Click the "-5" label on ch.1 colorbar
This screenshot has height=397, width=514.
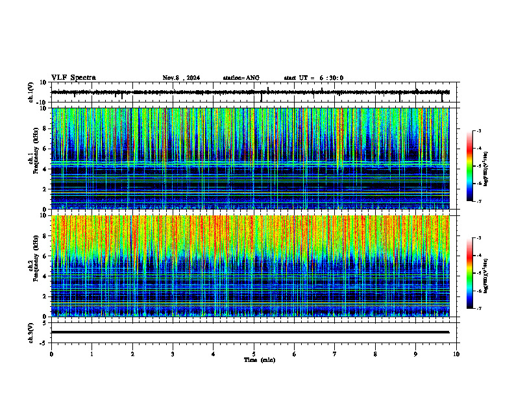pyautogui.click(x=478, y=166)
